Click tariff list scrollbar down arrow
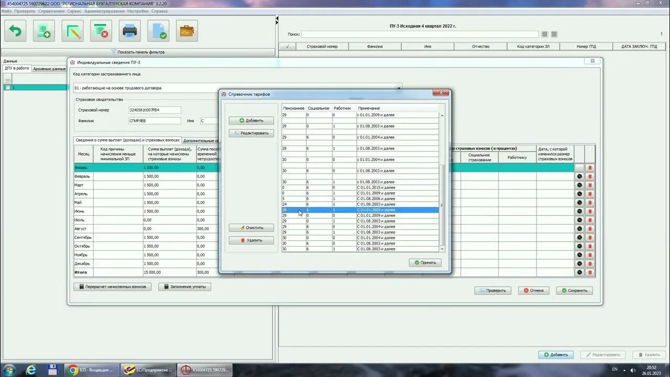The width and height of the screenshot is (670, 377). click(x=442, y=249)
